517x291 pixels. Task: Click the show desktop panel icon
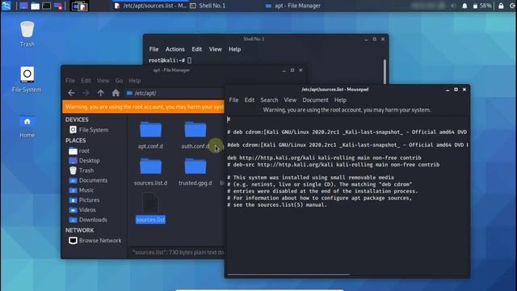[23, 6]
